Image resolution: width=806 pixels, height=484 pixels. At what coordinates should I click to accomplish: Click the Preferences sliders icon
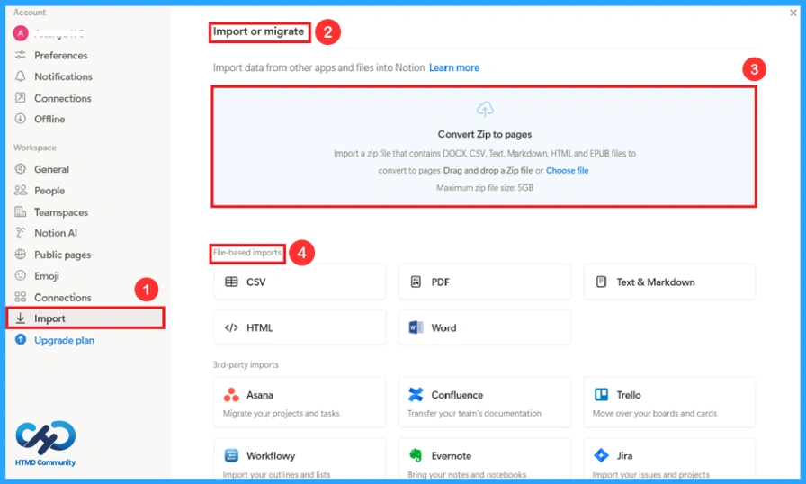pyautogui.click(x=20, y=55)
